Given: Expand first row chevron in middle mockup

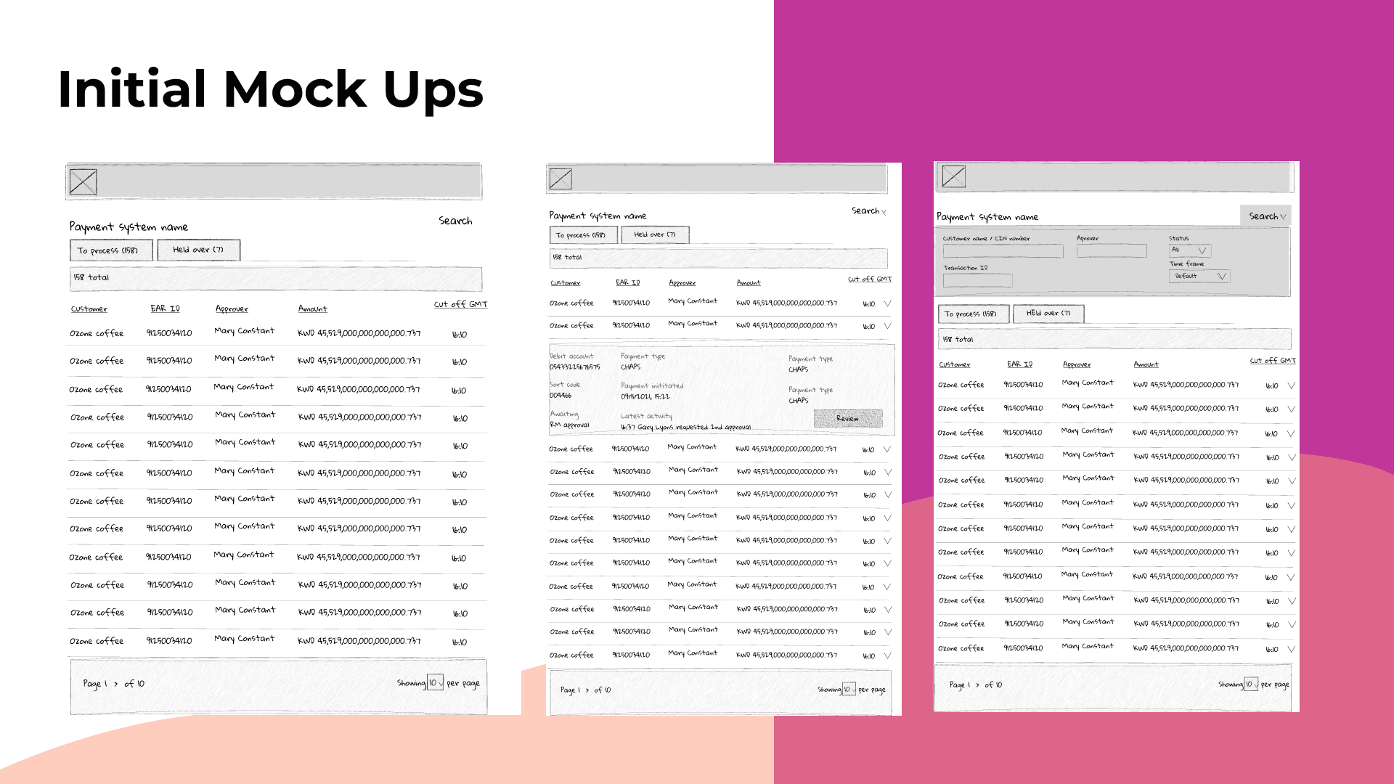Looking at the screenshot, I should [x=887, y=303].
